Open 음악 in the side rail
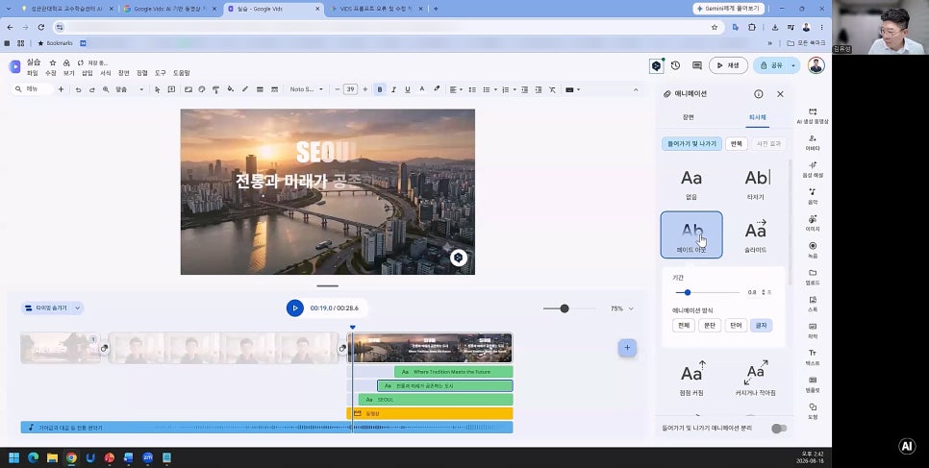Image resolution: width=929 pixels, height=468 pixels. (813, 197)
